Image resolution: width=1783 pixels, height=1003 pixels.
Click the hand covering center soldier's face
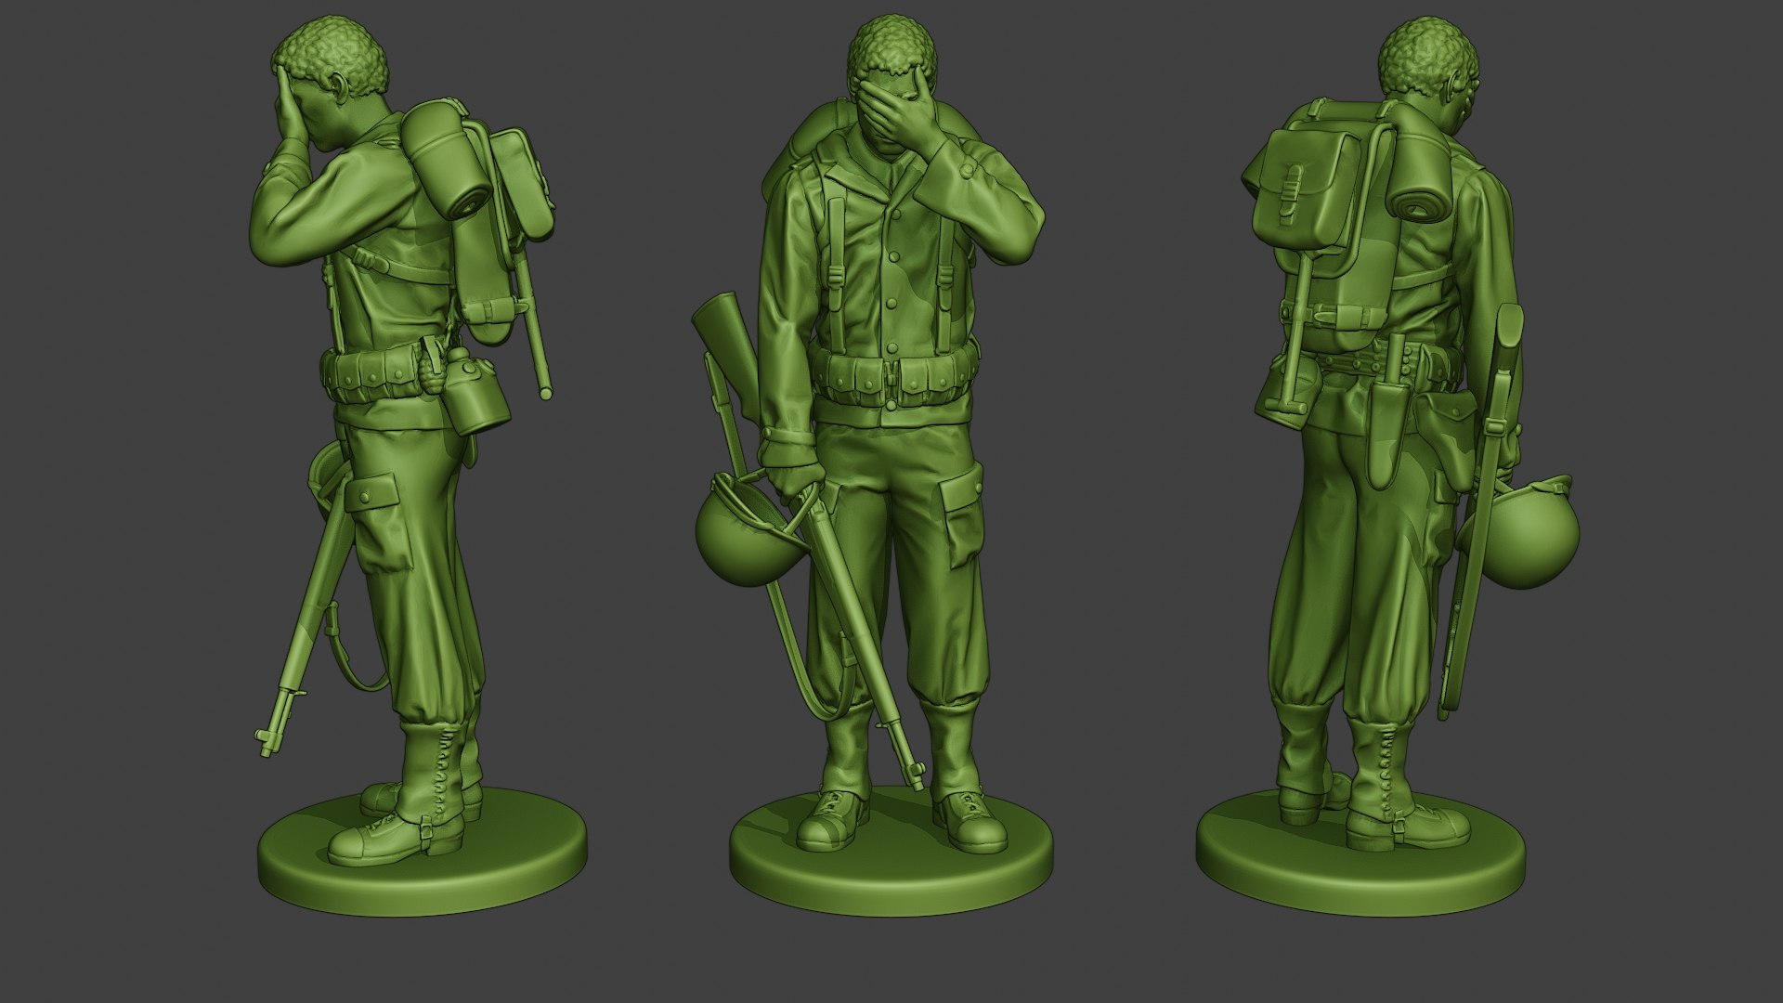pos(896,107)
